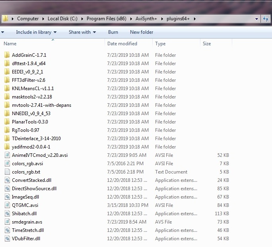
Task: Click the RgTools-0.97 folder icon
Action: pyautogui.click(x=7, y=130)
